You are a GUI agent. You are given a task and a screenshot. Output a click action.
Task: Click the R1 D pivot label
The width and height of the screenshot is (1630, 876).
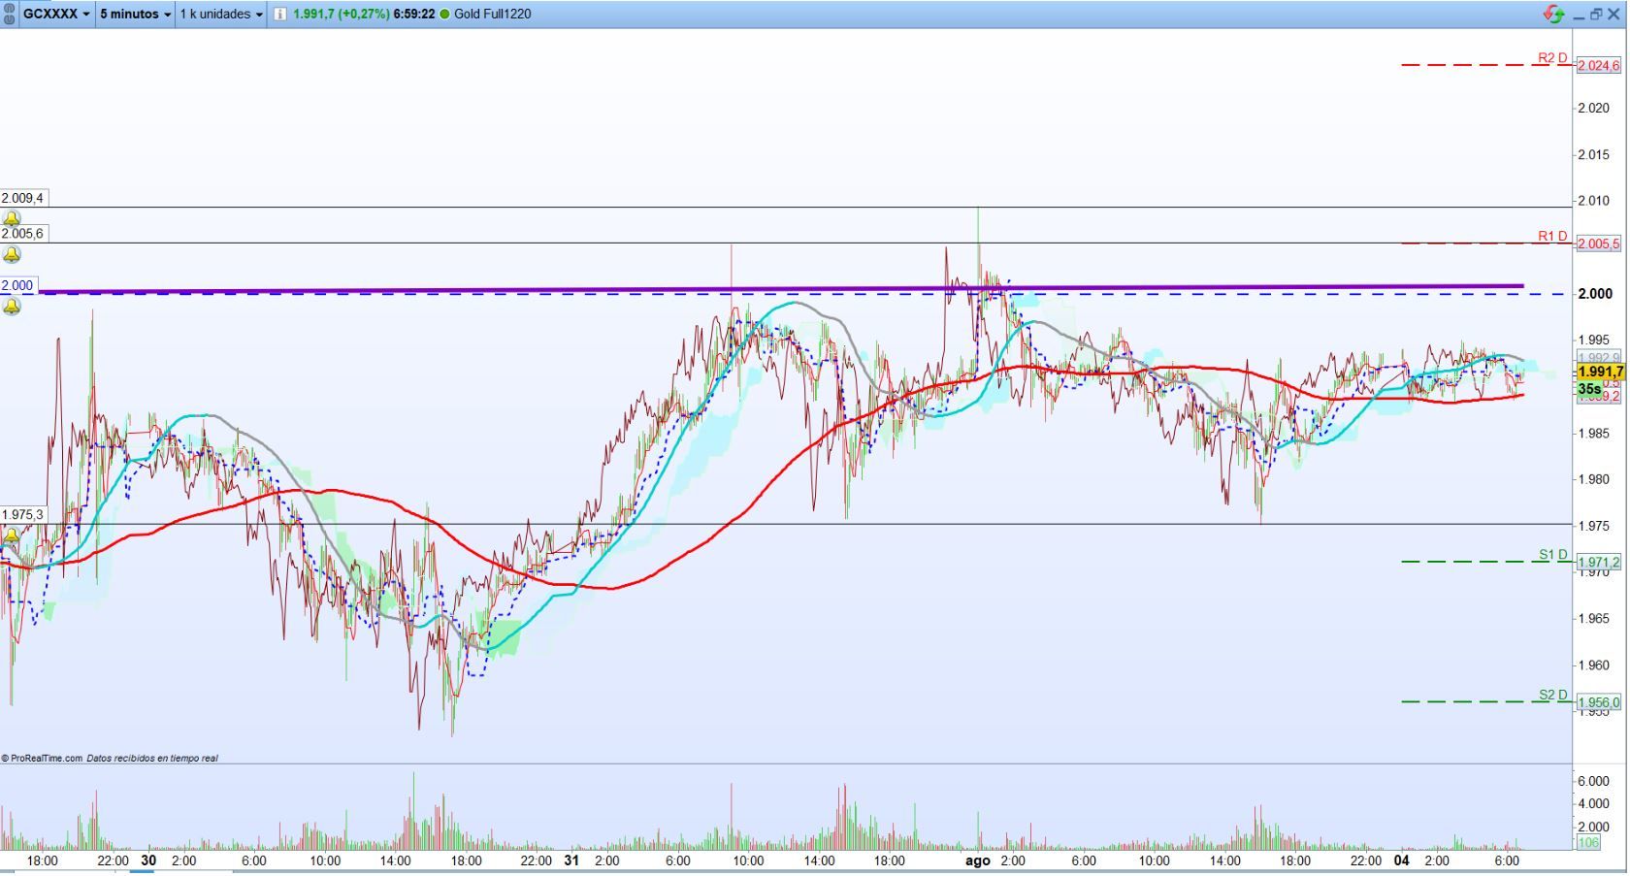click(x=1552, y=236)
